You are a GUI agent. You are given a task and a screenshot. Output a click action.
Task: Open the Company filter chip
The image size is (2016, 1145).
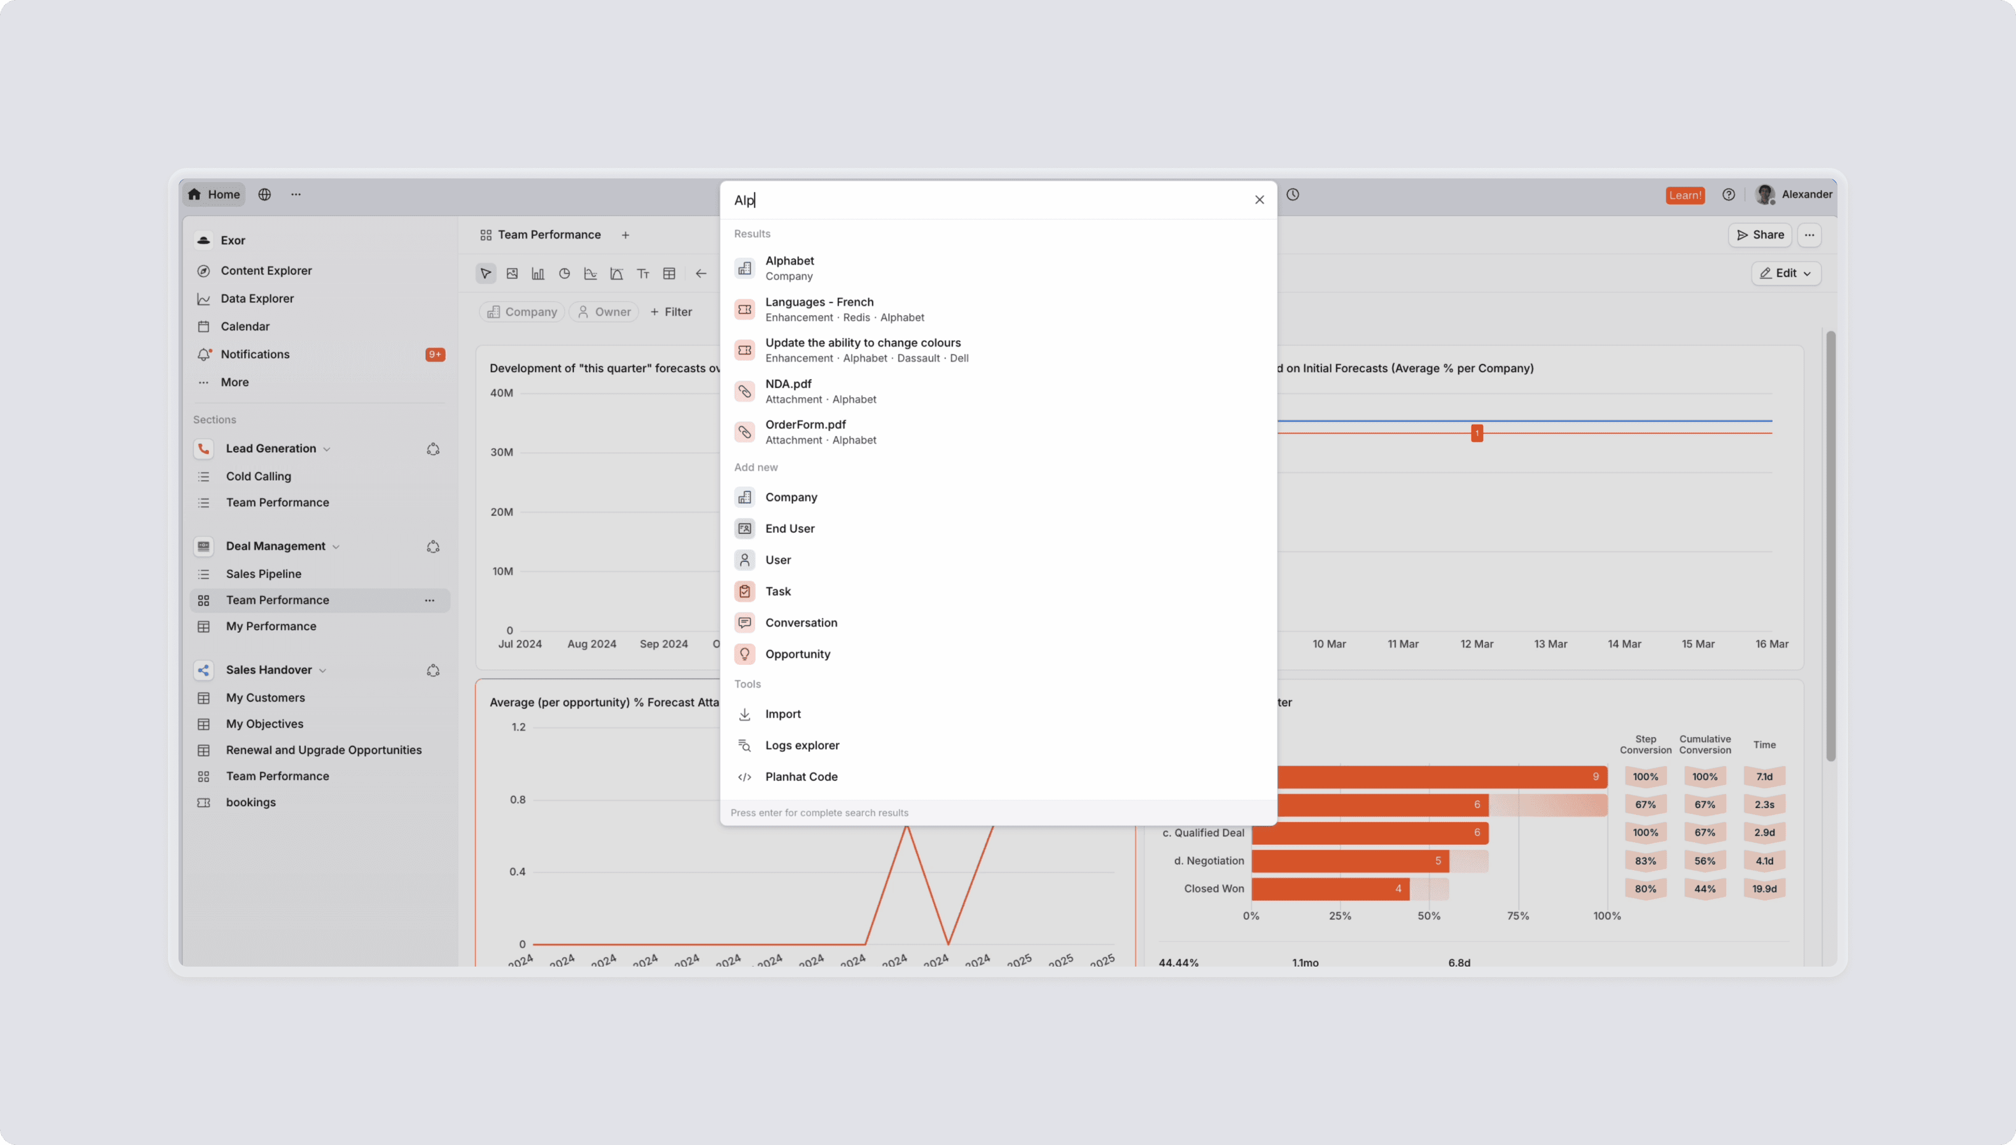(521, 312)
